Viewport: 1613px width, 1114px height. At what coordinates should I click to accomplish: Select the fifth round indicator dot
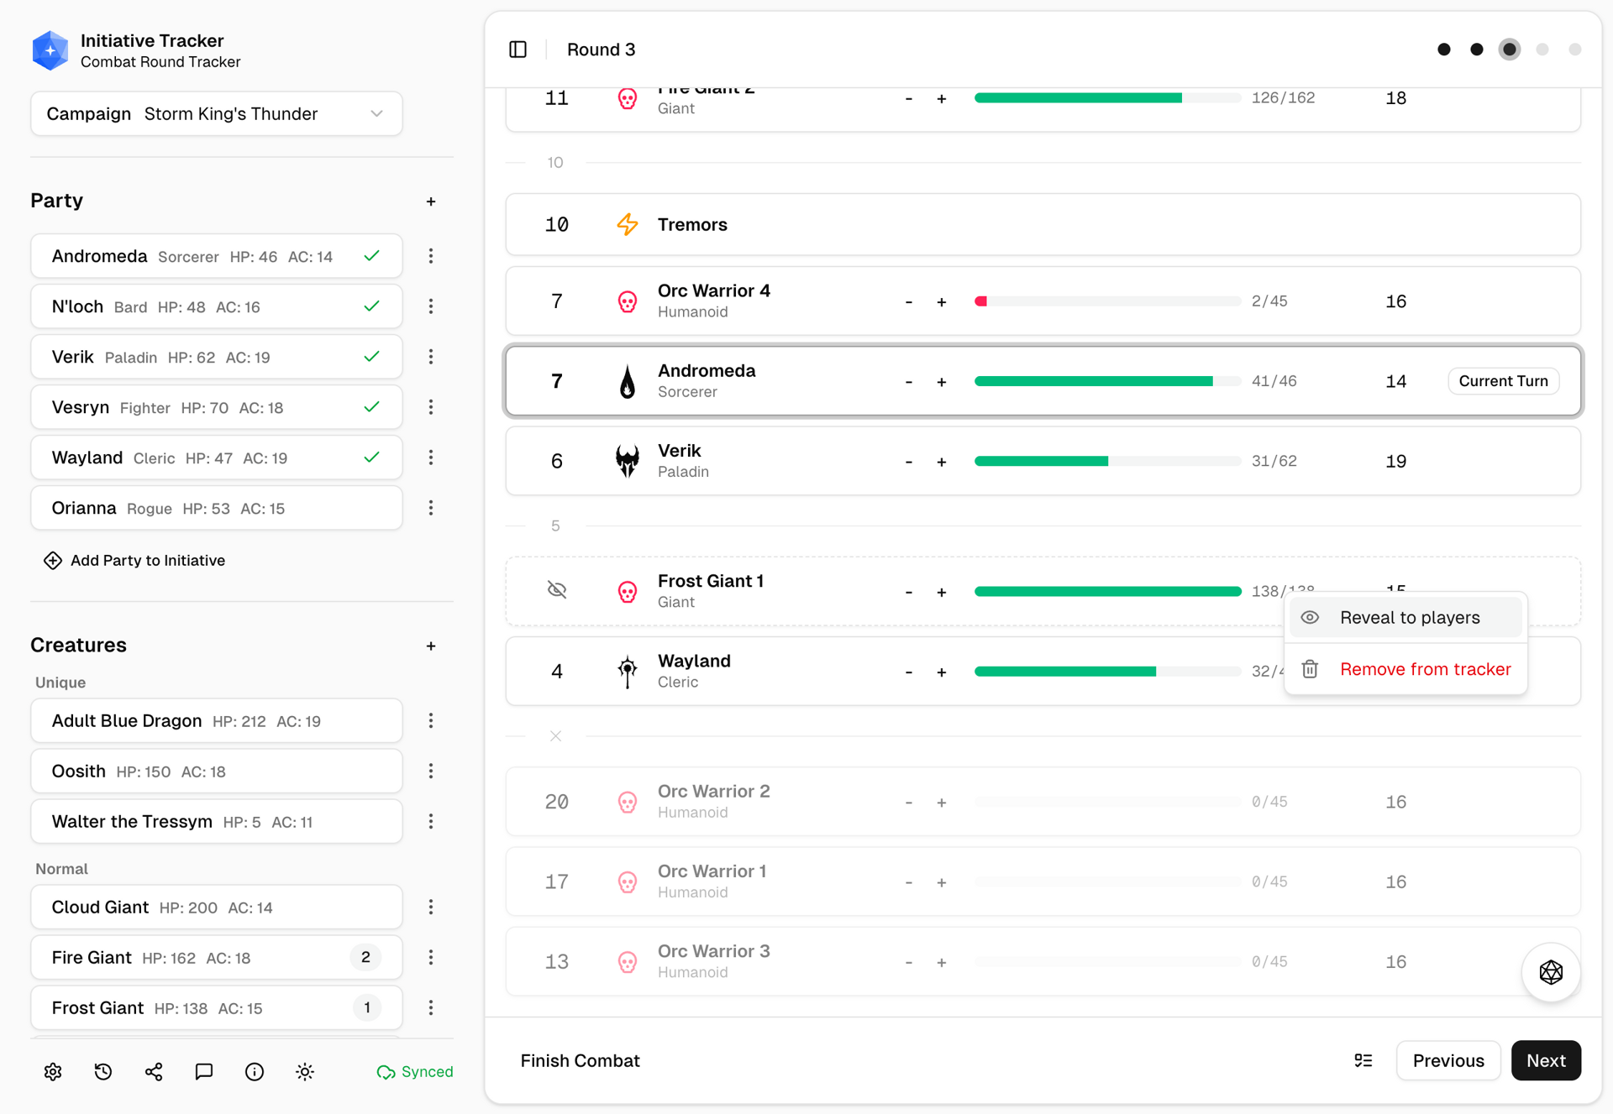(x=1575, y=50)
